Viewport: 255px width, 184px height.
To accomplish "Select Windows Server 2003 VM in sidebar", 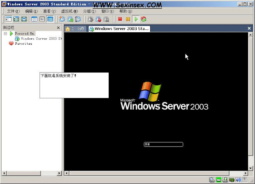I will [41, 39].
